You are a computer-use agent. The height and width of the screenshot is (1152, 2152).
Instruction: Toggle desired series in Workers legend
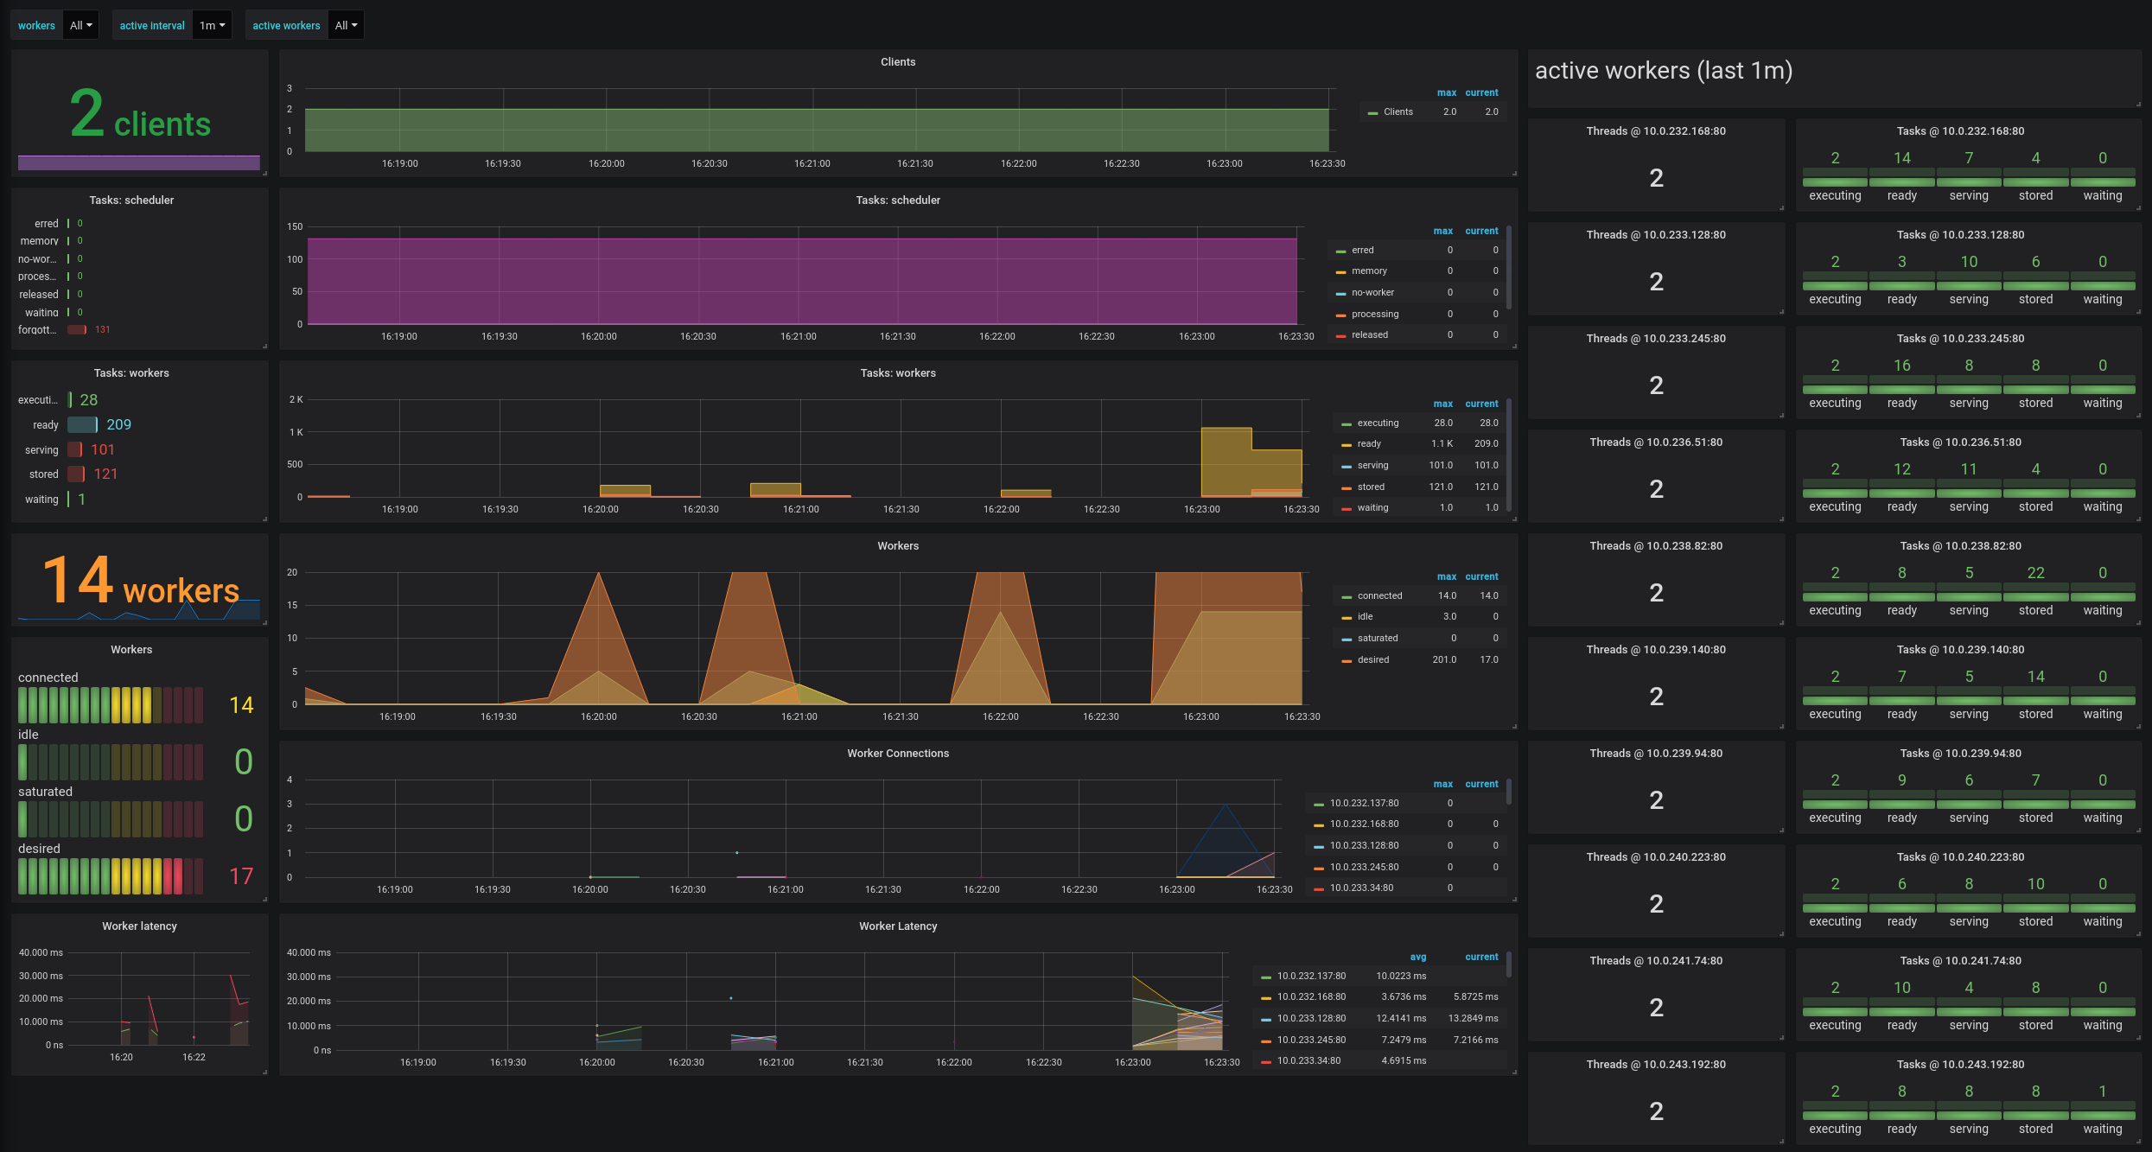pyautogui.click(x=1373, y=660)
